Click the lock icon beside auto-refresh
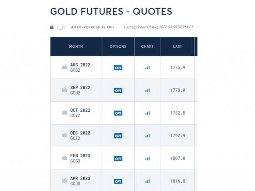255x191 pixels. pos(52,27)
